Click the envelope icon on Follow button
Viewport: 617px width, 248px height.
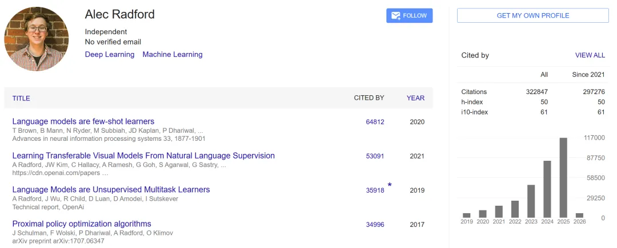[x=395, y=16]
